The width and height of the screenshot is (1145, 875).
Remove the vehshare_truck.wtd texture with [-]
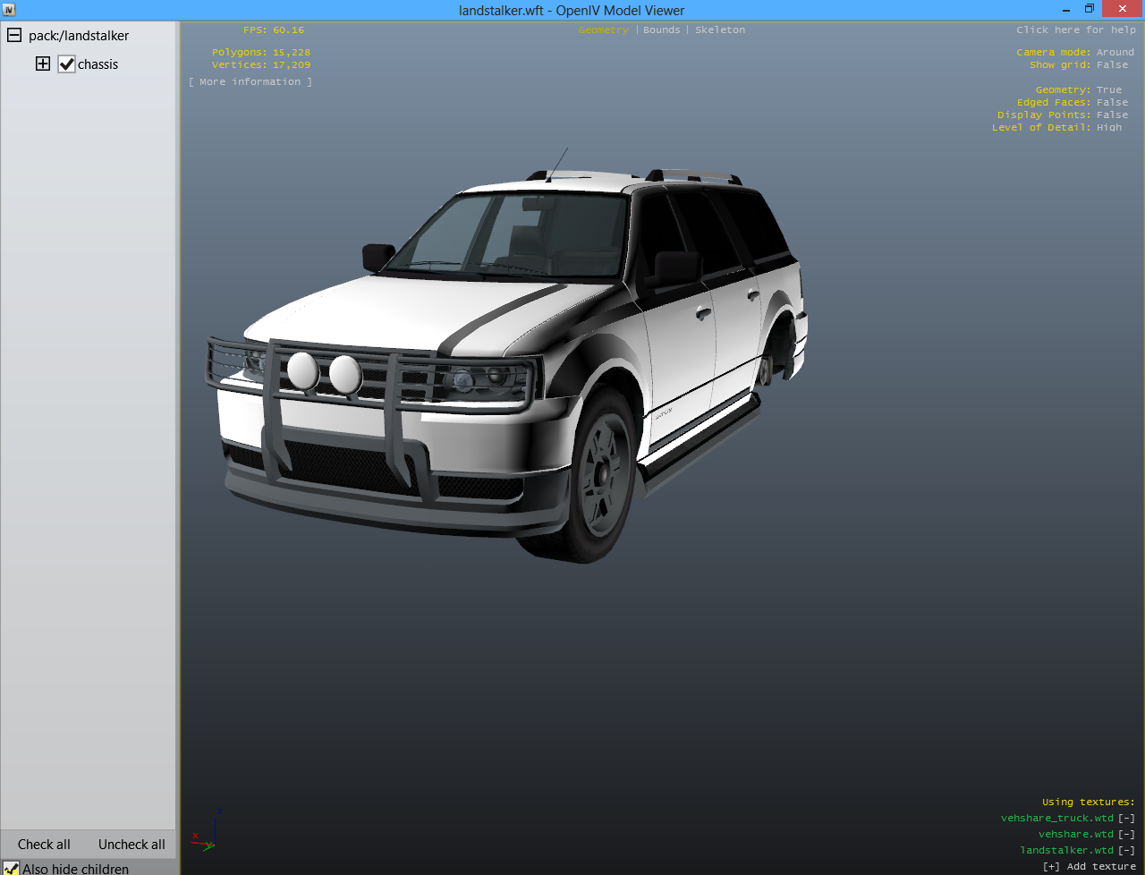click(1126, 818)
